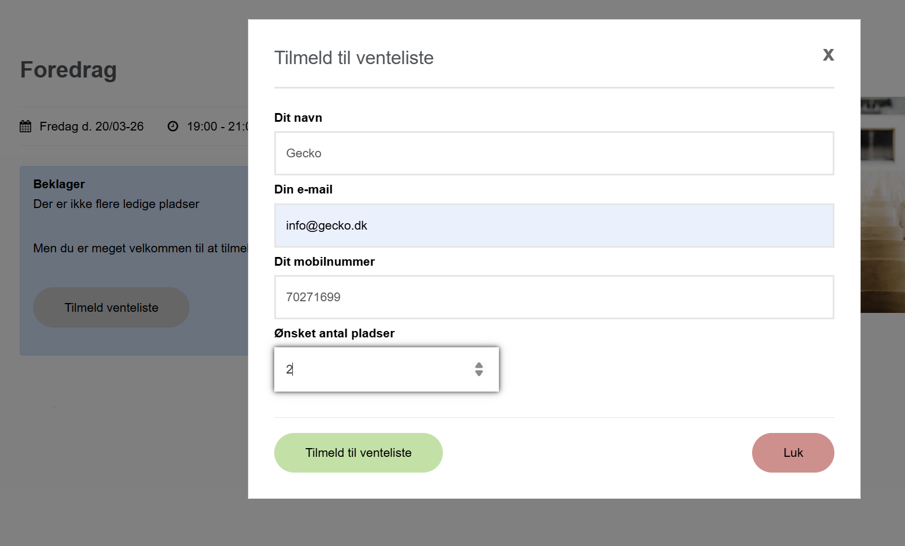Viewport: 905px width, 546px height.
Task: Click the X in the dialog header
Action: pyautogui.click(x=829, y=55)
